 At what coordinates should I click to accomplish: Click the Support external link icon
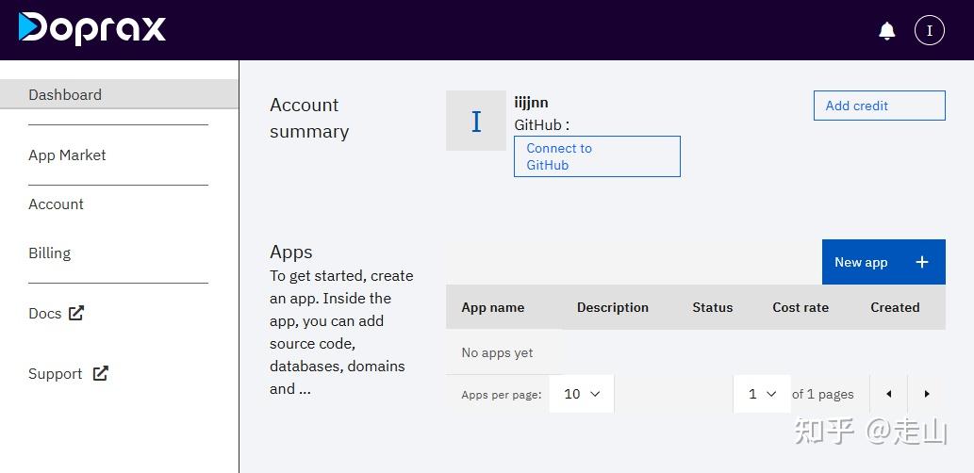coord(100,373)
